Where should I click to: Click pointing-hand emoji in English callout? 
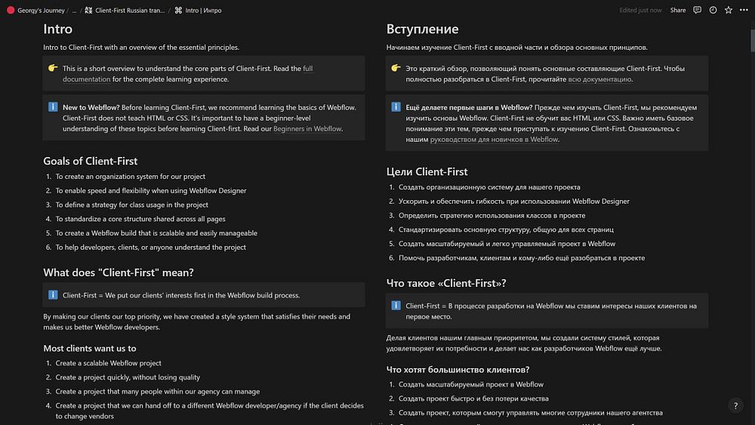[53, 69]
